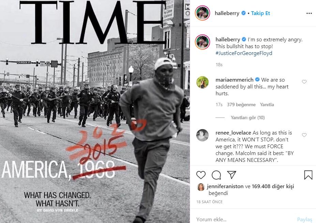This screenshot has width=316, height=223.
Task: Open comments via the speech bubble icon
Action: pos(216,175)
